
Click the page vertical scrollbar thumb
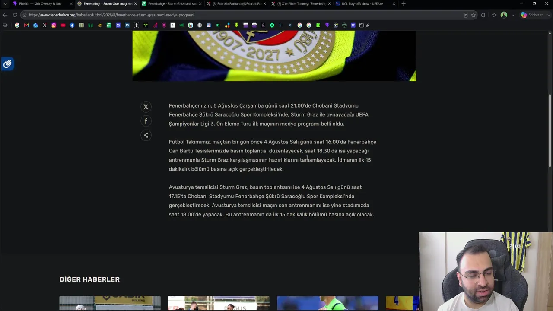click(x=550, y=131)
